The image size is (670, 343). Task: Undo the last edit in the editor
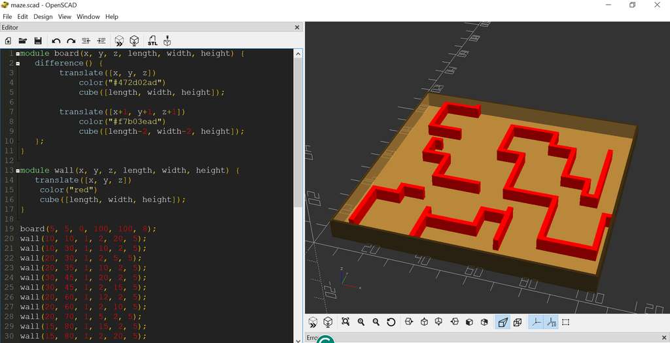tap(56, 41)
